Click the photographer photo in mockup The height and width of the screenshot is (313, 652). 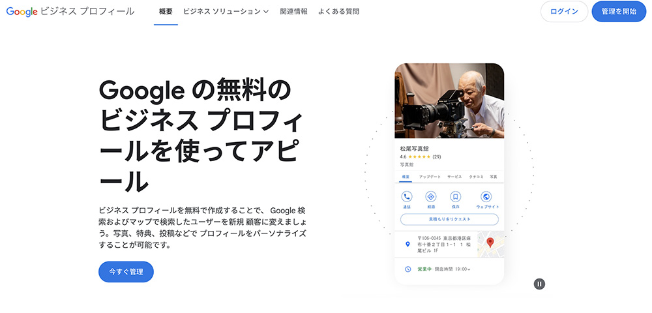point(449,100)
